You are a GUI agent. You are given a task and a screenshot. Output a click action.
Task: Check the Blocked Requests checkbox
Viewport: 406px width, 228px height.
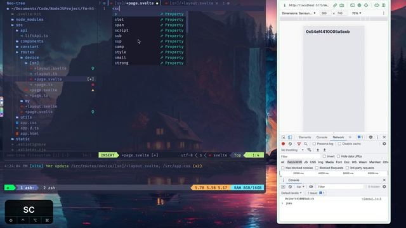click(x=317, y=168)
